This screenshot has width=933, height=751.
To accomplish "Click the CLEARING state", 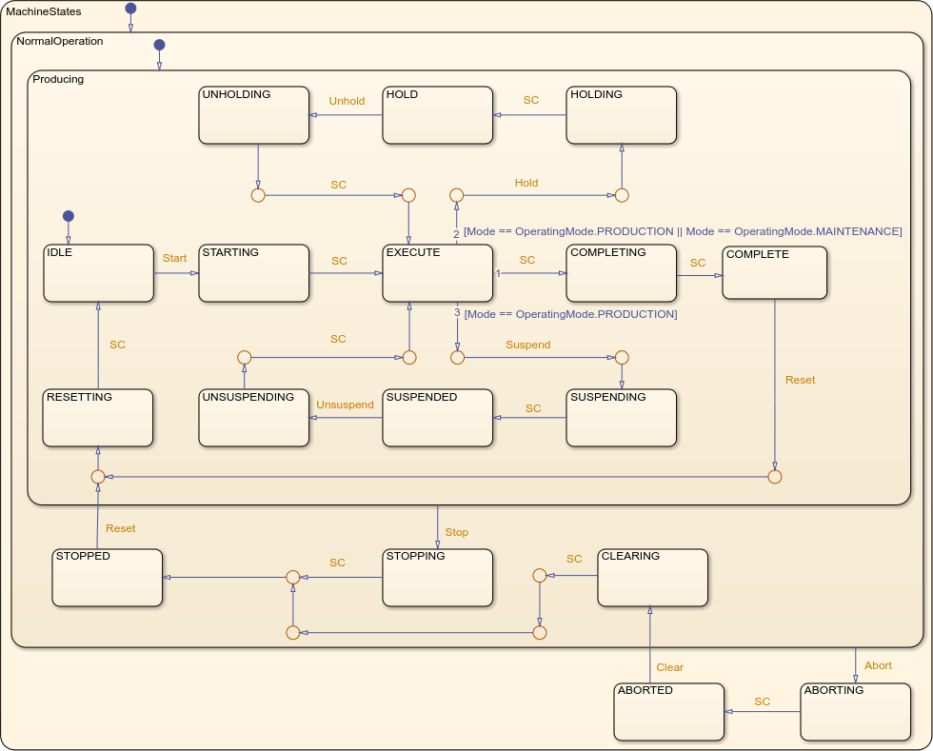I will tap(652, 578).
